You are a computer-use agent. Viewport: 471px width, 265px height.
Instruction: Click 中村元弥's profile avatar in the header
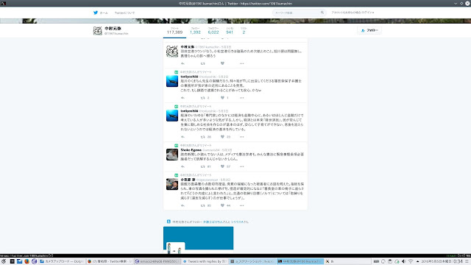(98, 30)
